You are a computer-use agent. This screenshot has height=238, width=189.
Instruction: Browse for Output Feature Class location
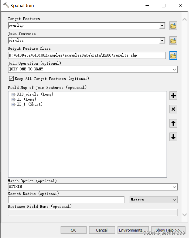(x=173, y=56)
